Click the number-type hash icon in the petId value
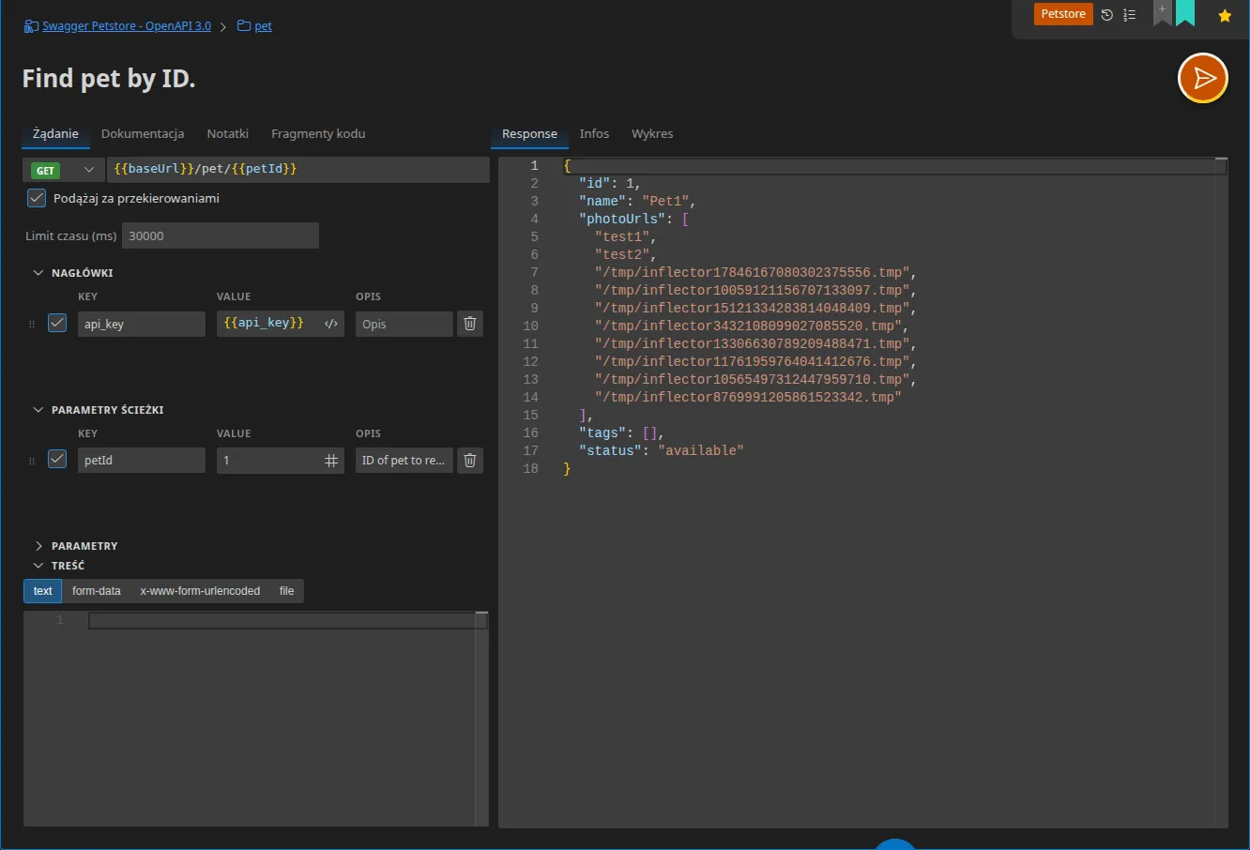Viewport: 1250px width, 850px height. pos(331,460)
